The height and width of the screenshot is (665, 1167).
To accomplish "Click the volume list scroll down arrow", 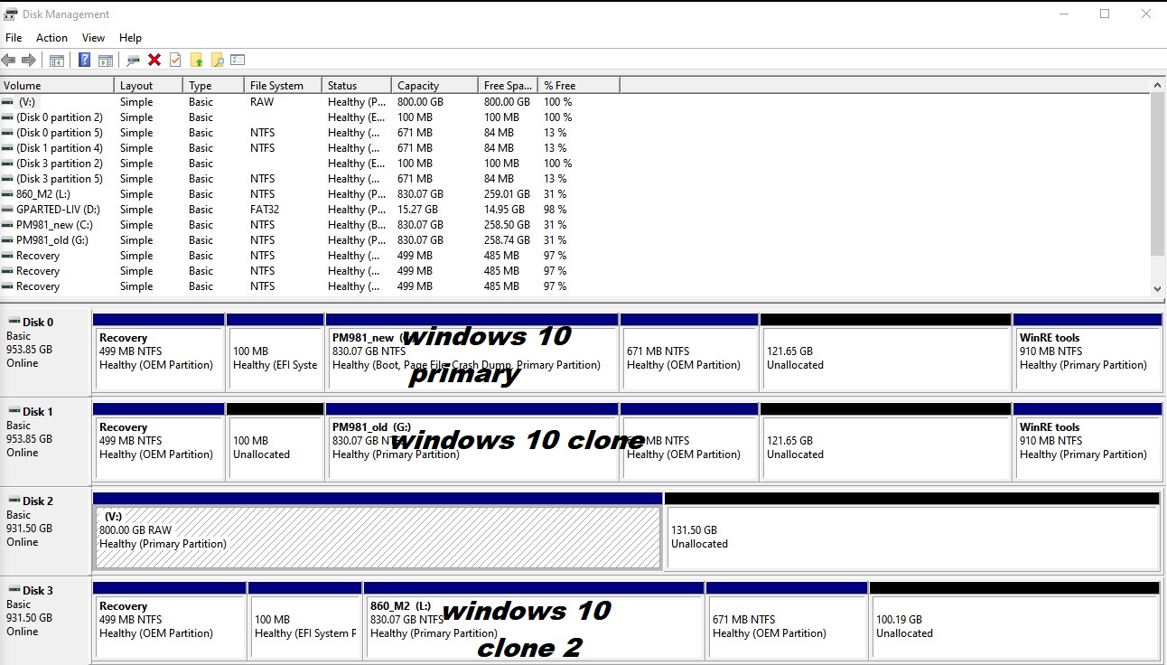I will (x=1159, y=289).
